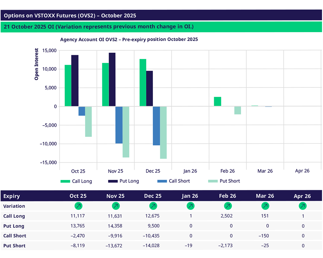
Task: Click the Apr 26 variation arrow icon
Action: pos(302,206)
